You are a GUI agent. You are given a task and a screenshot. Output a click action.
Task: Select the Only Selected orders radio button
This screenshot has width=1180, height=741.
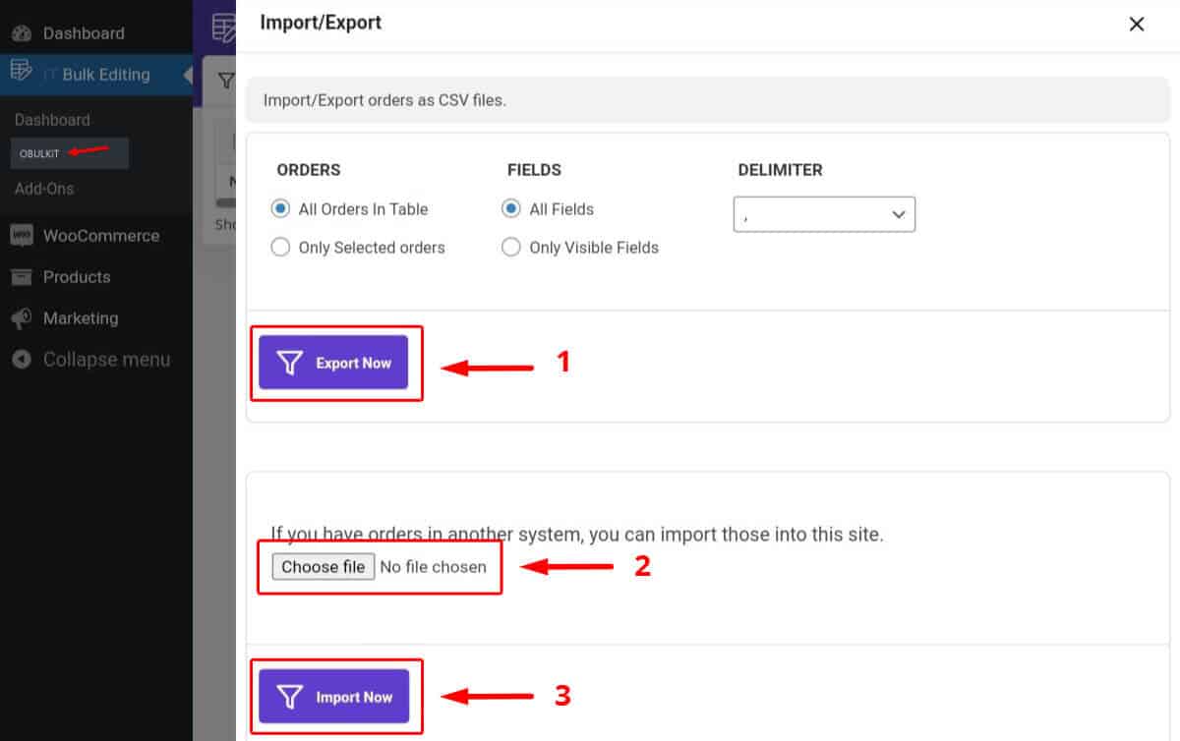pyautogui.click(x=280, y=247)
